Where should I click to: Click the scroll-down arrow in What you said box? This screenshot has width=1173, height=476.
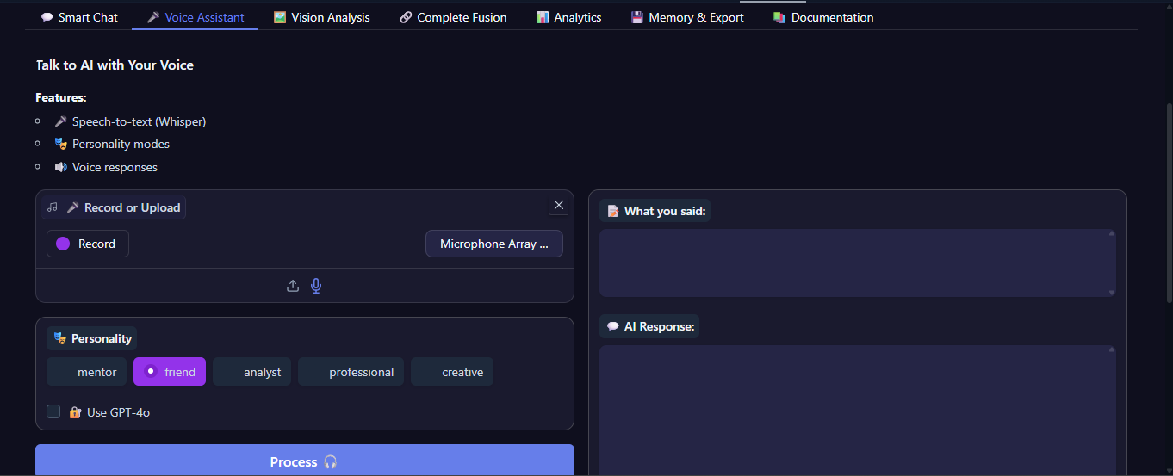coord(1112,293)
